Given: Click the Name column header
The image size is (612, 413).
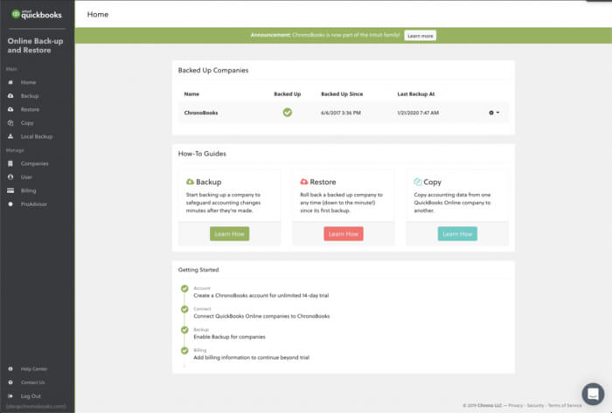Looking at the screenshot, I should [191, 94].
